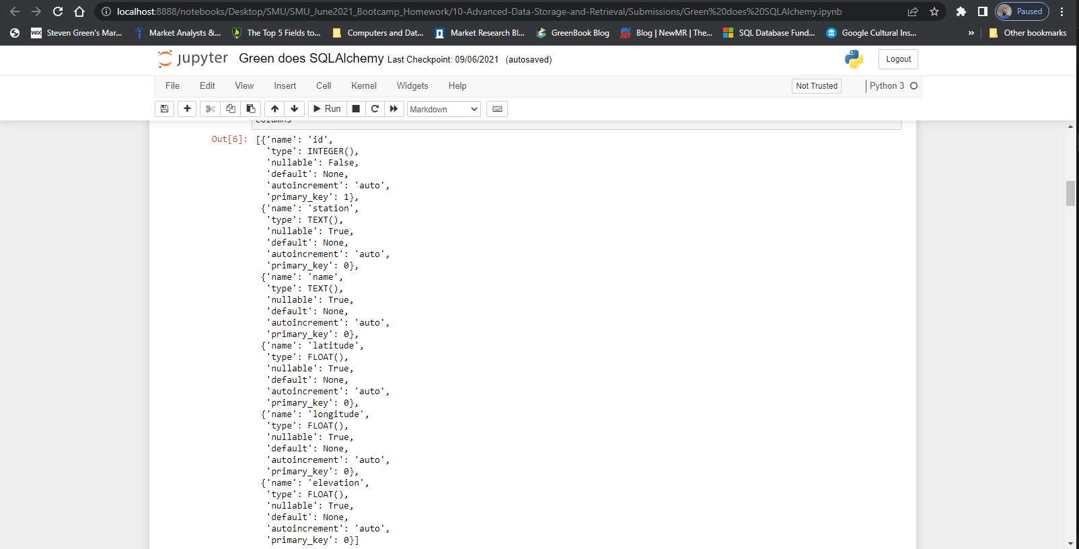
Task: Move selected cell up with the arrow
Action: click(274, 109)
